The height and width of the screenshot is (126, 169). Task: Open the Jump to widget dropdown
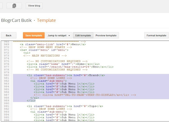(x=59, y=35)
